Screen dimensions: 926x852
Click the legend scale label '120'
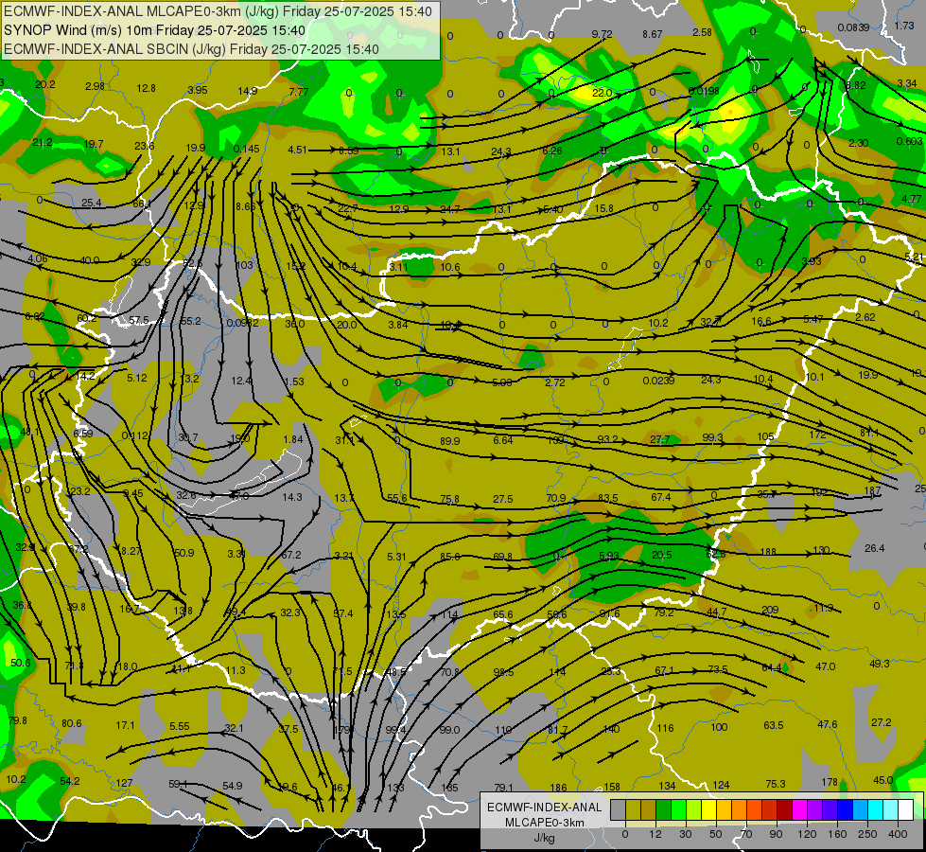(807, 834)
